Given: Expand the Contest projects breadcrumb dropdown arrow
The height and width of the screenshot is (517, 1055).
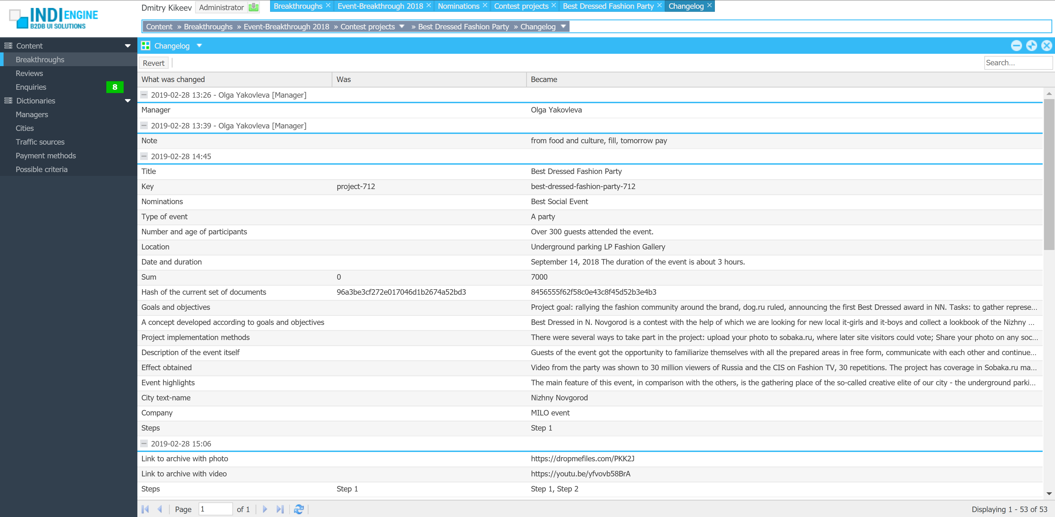Looking at the screenshot, I should (x=402, y=27).
